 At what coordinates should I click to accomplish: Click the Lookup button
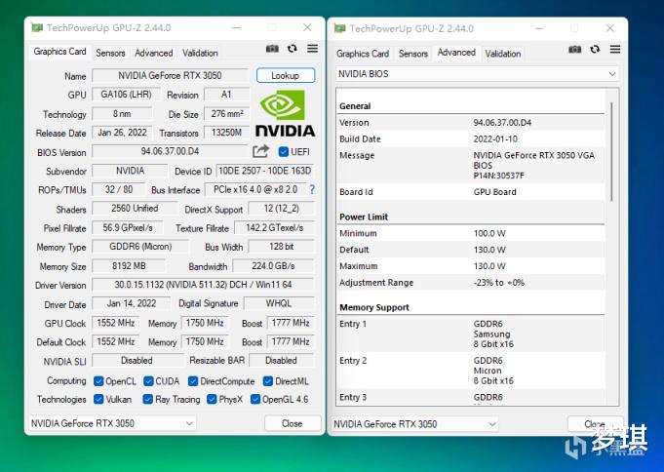(x=286, y=75)
